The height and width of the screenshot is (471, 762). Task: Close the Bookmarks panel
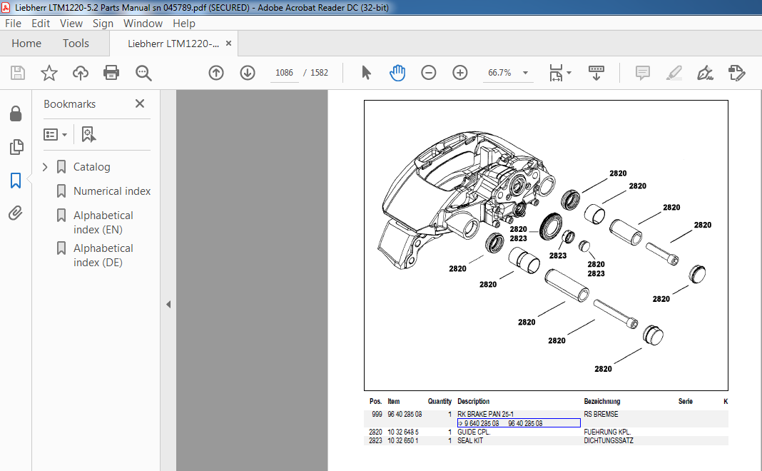click(140, 103)
